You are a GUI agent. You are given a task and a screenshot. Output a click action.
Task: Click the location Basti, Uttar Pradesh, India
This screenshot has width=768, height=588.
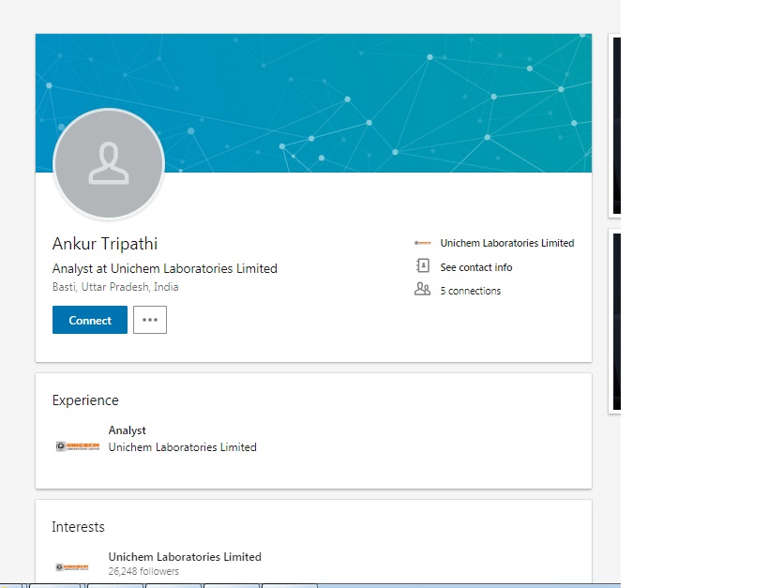pyautogui.click(x=115, y=287)
